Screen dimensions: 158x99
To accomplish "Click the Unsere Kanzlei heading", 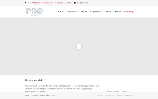I will click(33, 80).
